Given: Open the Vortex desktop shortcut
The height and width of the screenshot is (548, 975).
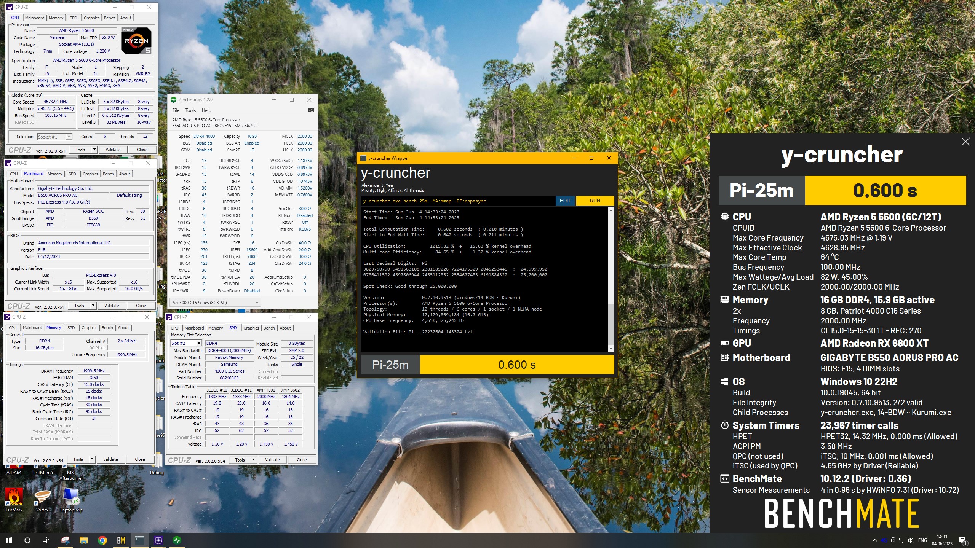Looking at the screenshot, I should point(42,500).
